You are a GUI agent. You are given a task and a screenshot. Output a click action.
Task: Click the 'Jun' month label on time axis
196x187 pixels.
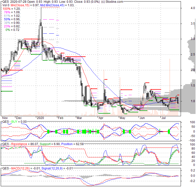click(142, 118)
